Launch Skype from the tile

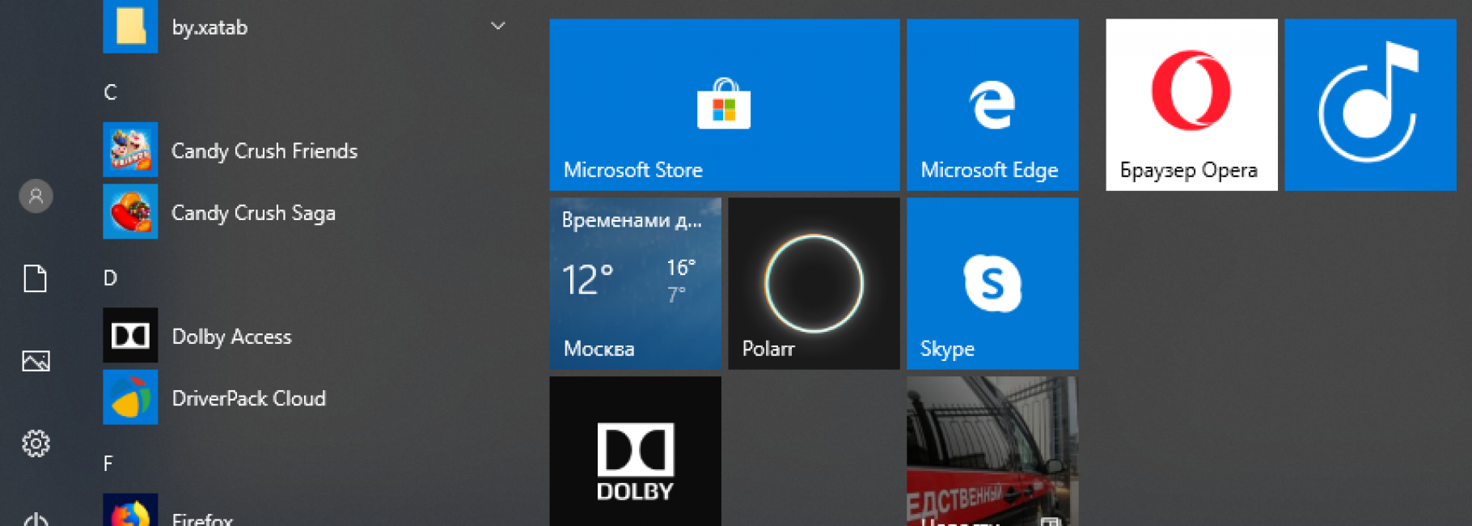[x=992, y=283]
